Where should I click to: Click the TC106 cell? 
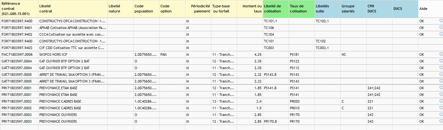pos(276,28)
